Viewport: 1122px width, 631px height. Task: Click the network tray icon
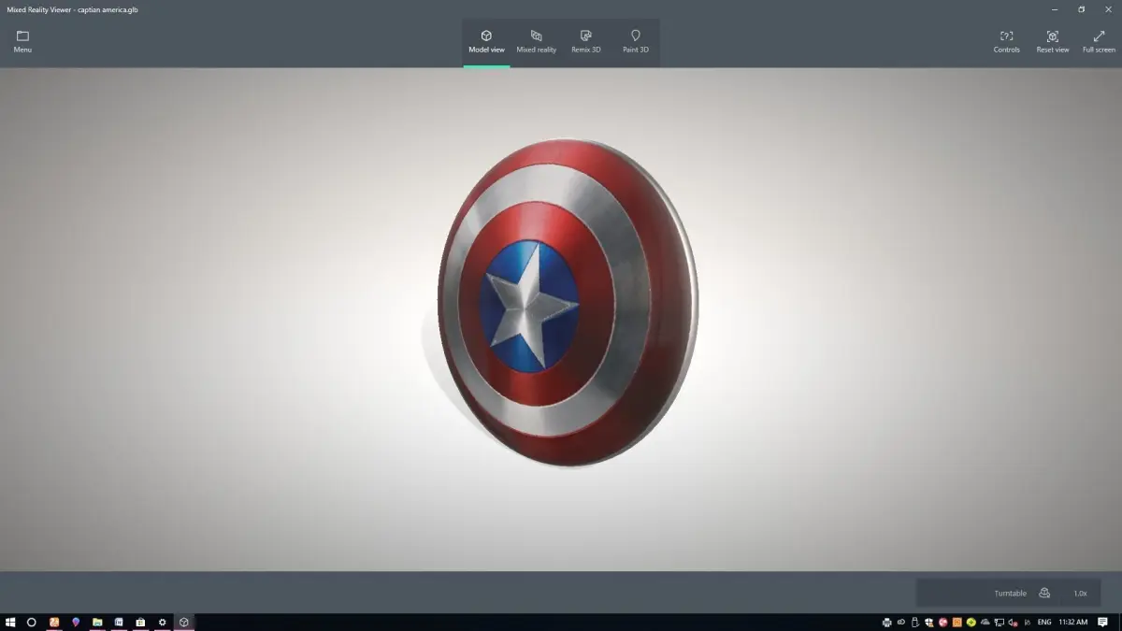click(1000, 623)
